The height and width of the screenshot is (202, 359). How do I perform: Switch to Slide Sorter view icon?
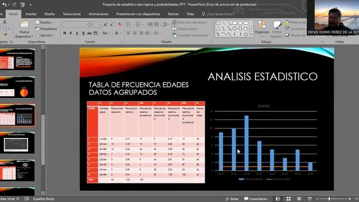coord(288,199)
